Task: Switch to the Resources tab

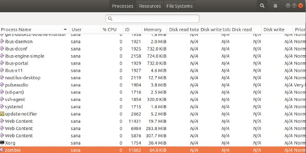Action: 150,6
